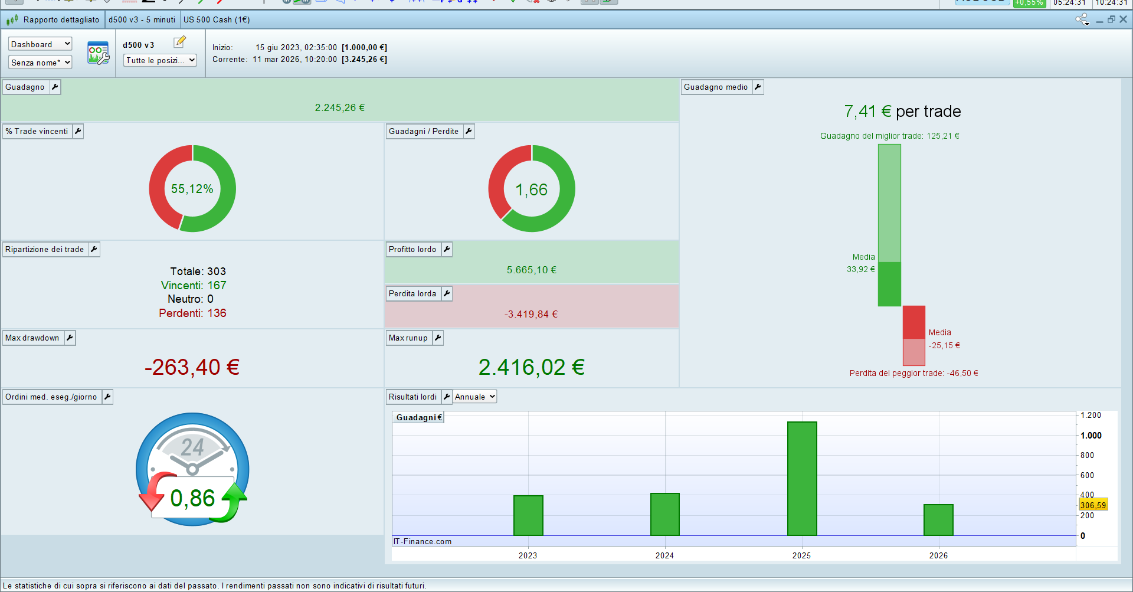Click the Ripartizione dei trade label button
Viewport: 1133px width, 592px height.
tap(44, 250)
